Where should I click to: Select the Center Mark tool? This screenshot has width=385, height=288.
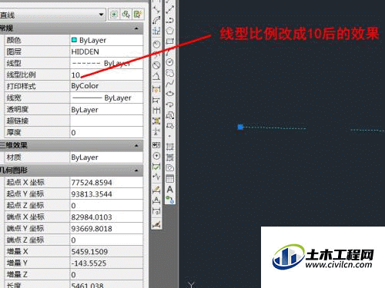(x=156, y=156)
